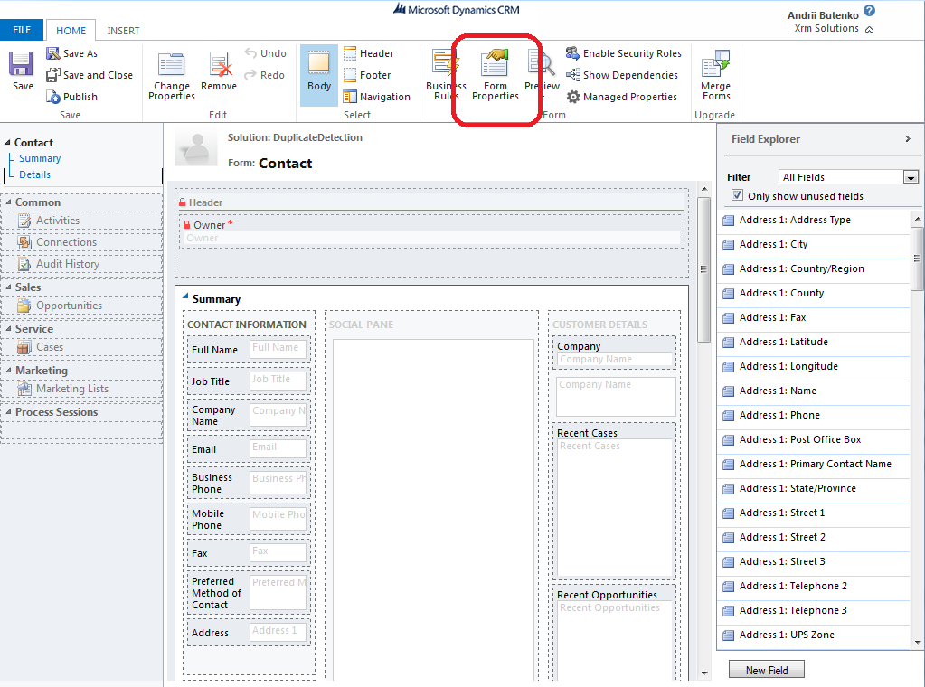Viewport: 925px width, 687px height.
Task: Click Save and Close
Action: pos(90,75)
